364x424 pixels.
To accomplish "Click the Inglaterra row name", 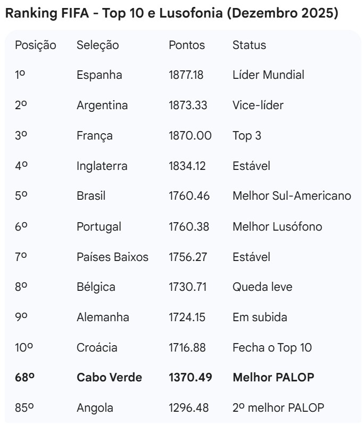I will click(102, 166).
